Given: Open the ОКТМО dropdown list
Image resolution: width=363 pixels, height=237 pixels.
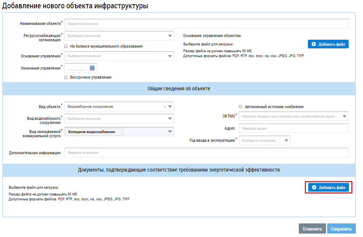Looking at the screenshot, I should pos(344,116).
